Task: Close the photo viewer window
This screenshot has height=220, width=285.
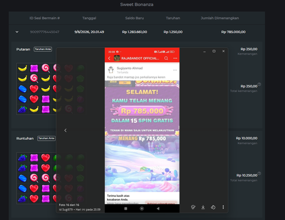Action: 223,51
